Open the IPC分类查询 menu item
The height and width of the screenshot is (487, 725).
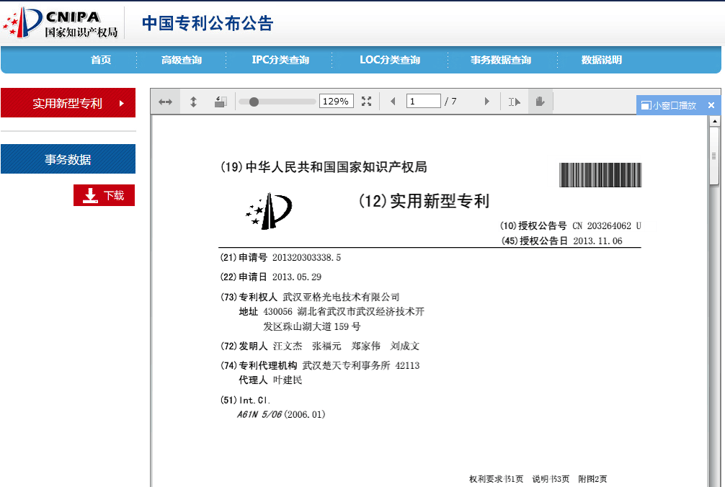(x=280, y=60)
